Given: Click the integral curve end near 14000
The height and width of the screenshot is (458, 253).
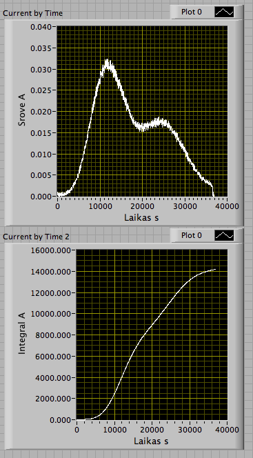Looking at the screenshot, I should tap(215, 270).
